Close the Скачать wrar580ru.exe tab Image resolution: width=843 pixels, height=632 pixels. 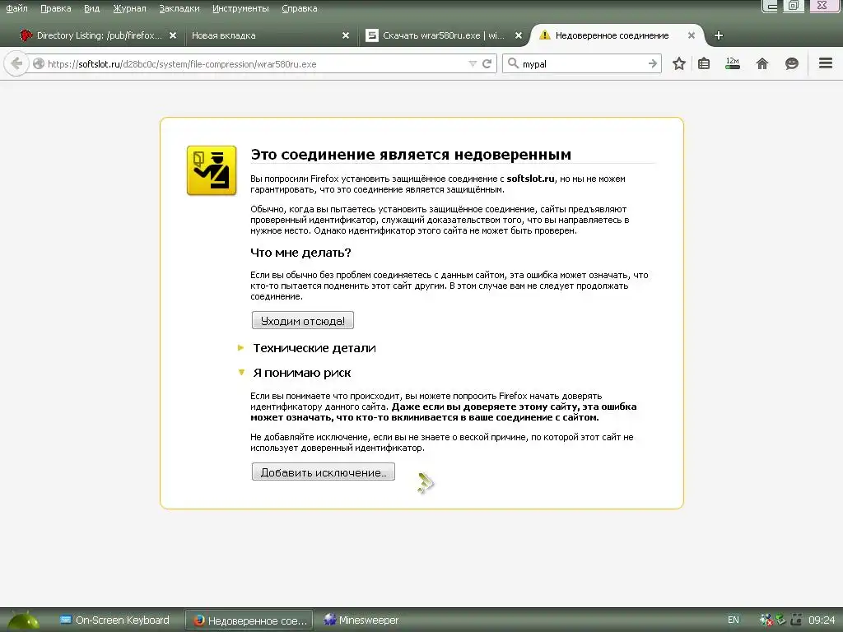(x=519, y=35)
